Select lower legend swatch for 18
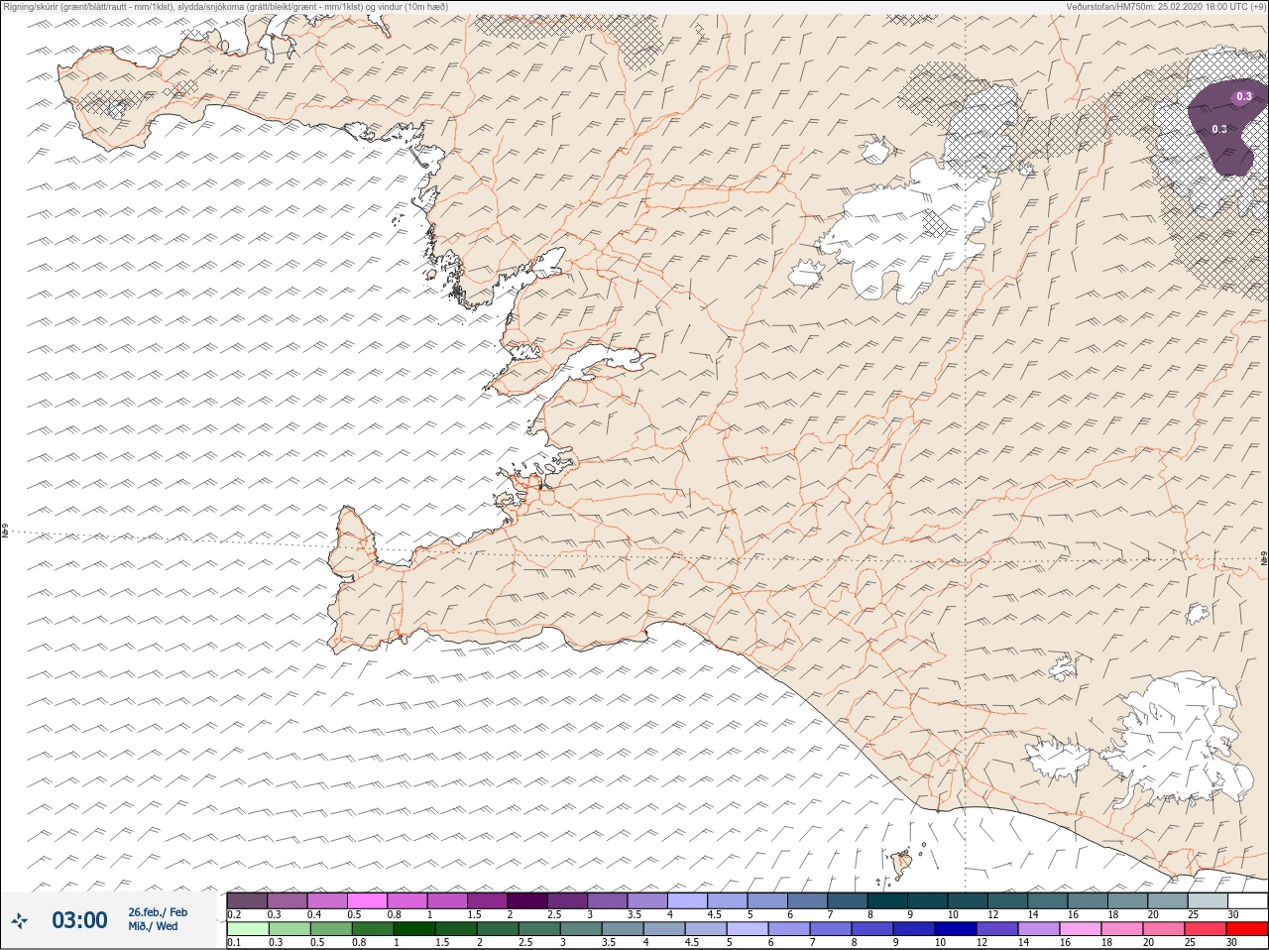Viewport: 1269px width, 950px height. (x=1122, y=929)
